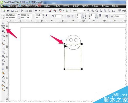The width and height of the screenshot is (128, 103).
Task: Toggle the scale ratio lock
Action: (47, 15)
